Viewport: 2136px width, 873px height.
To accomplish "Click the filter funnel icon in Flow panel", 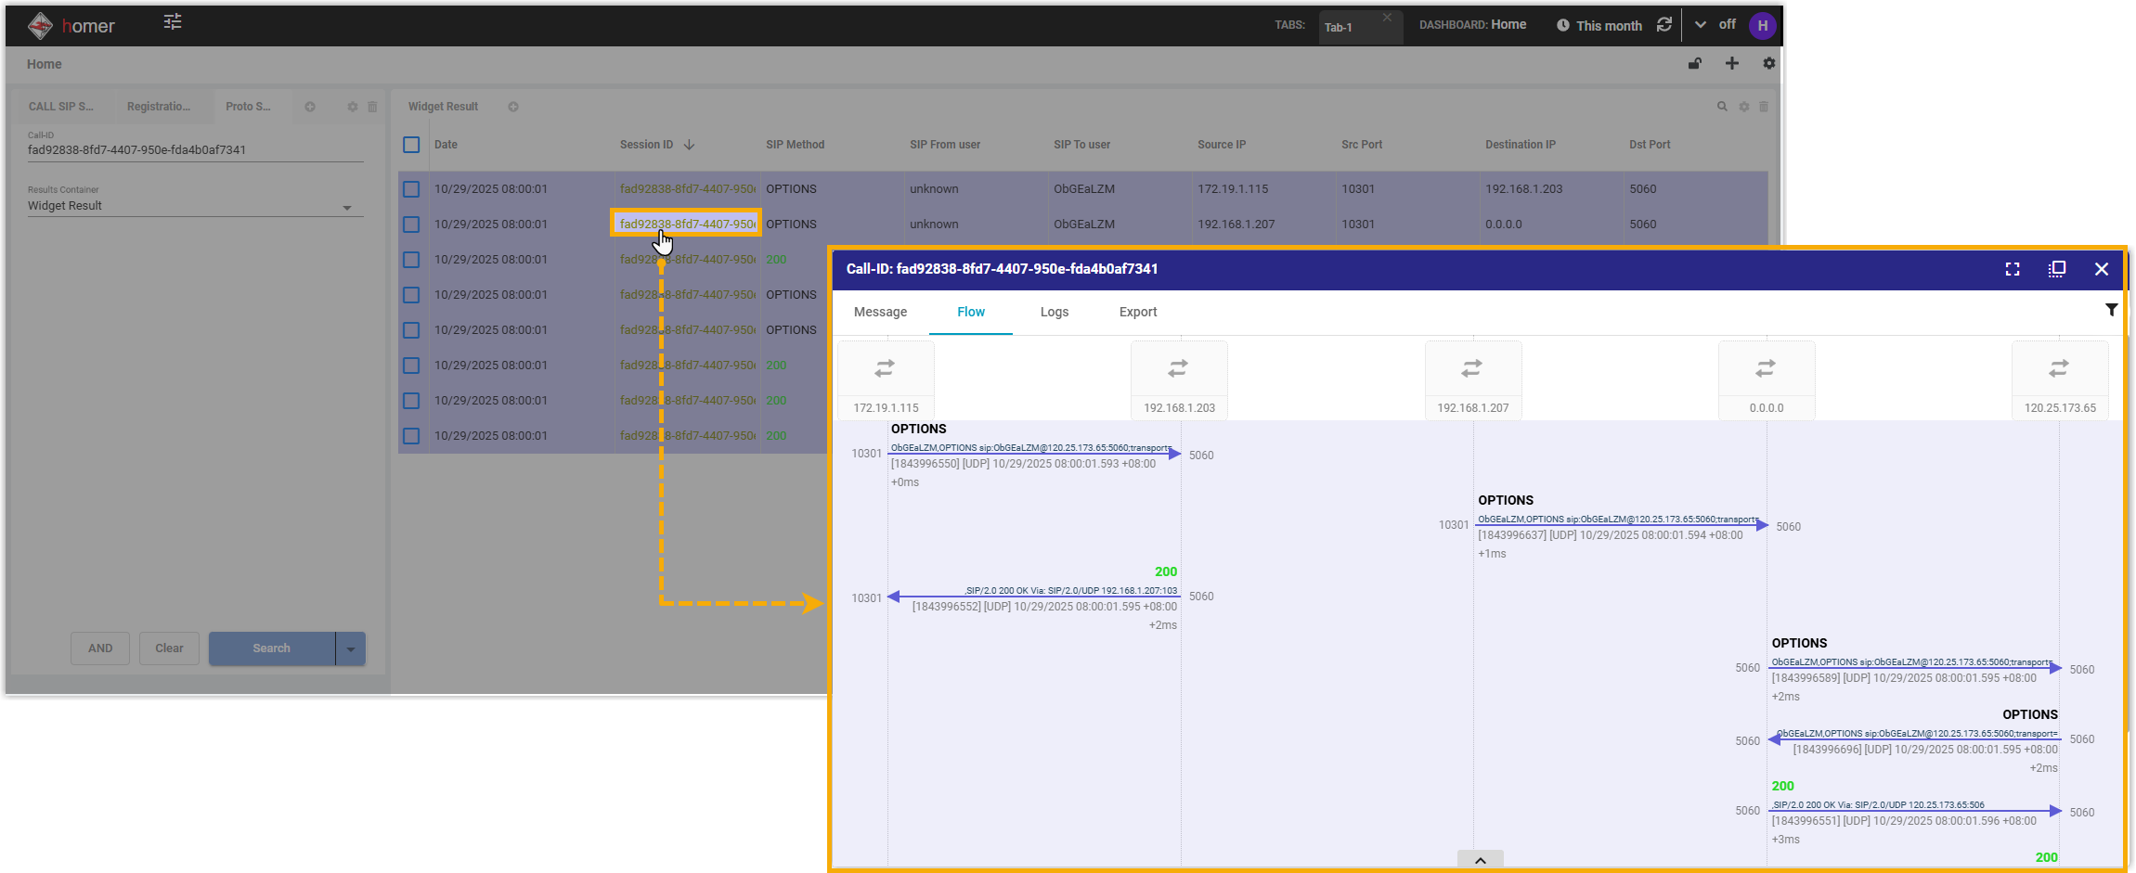I will tap(2111, 310).
